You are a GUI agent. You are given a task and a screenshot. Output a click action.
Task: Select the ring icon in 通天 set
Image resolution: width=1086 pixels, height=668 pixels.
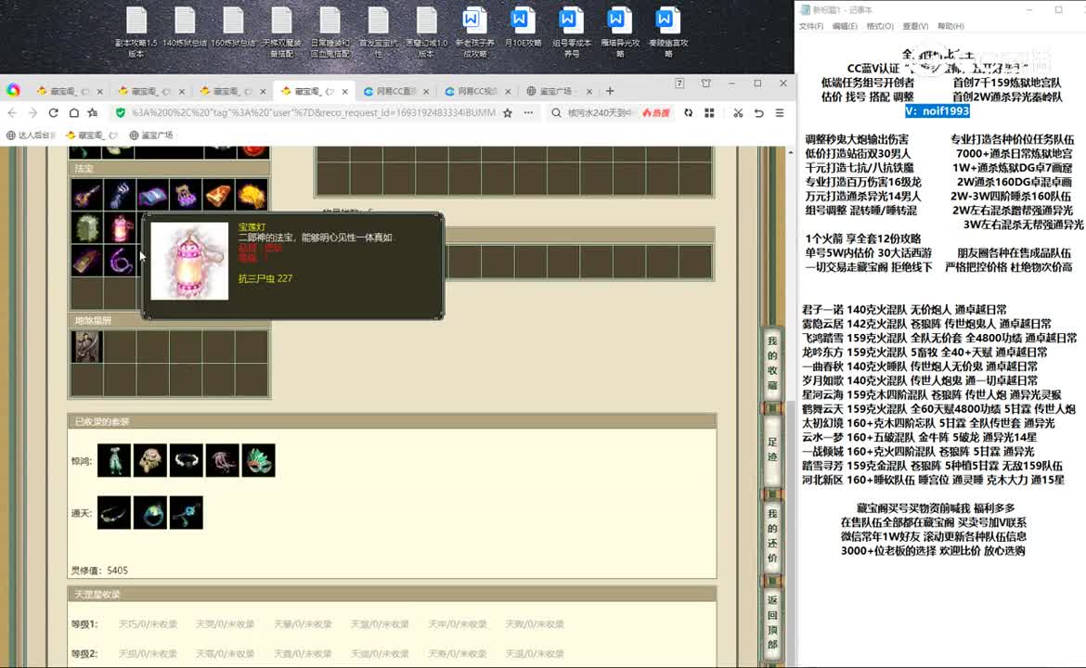click(150, 513)
